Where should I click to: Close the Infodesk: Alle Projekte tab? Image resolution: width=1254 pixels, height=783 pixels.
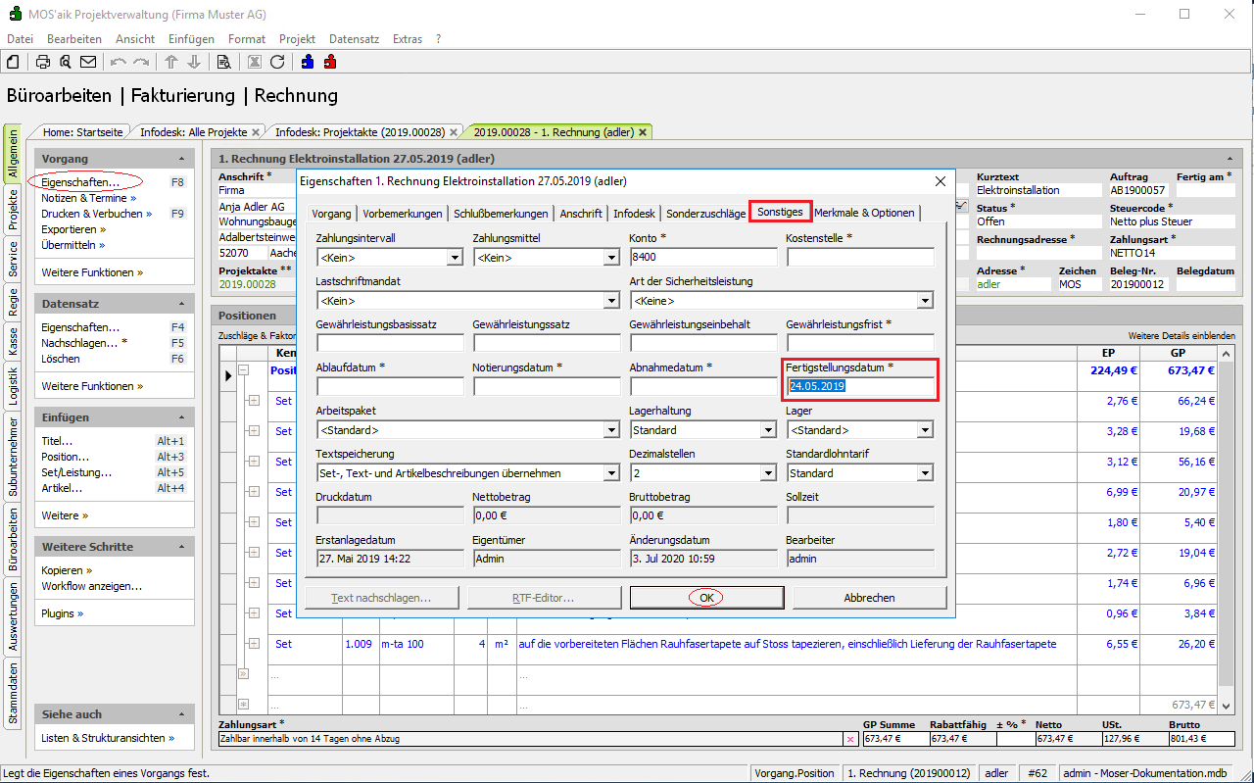pos(256,132)
